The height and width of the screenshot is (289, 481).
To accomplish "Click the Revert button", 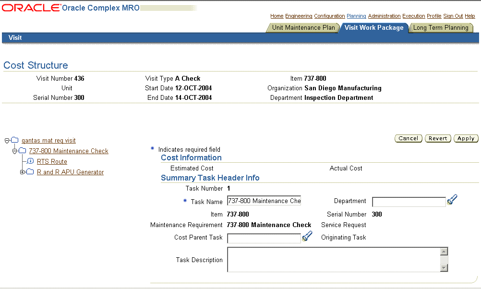I will [x=438, y=138].
